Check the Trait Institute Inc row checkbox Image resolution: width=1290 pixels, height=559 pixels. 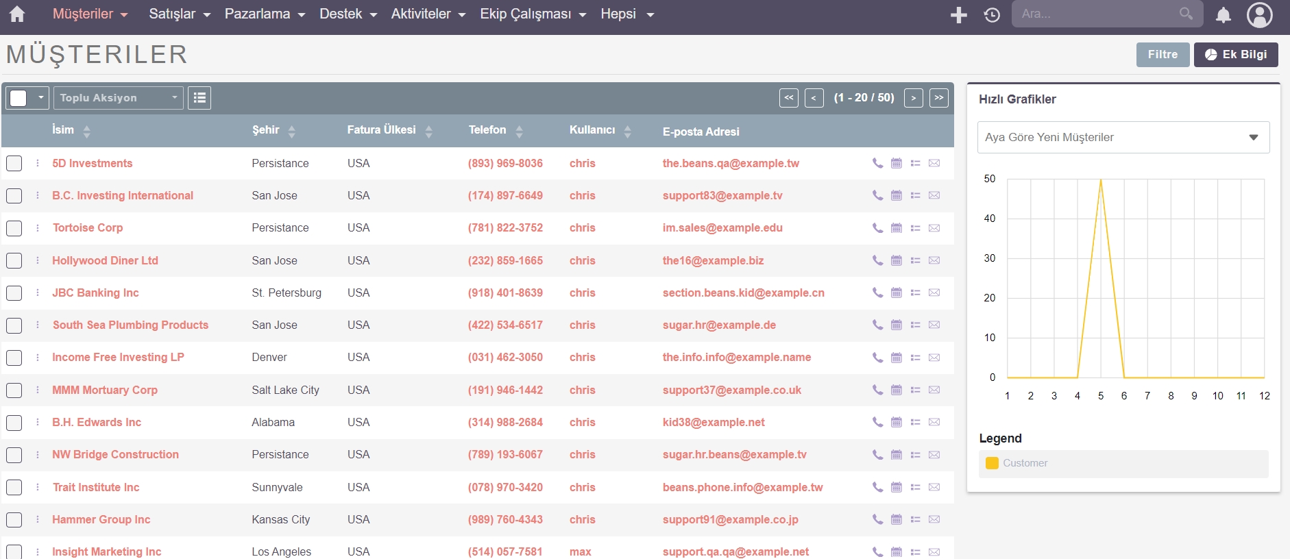tap(14, 487)
